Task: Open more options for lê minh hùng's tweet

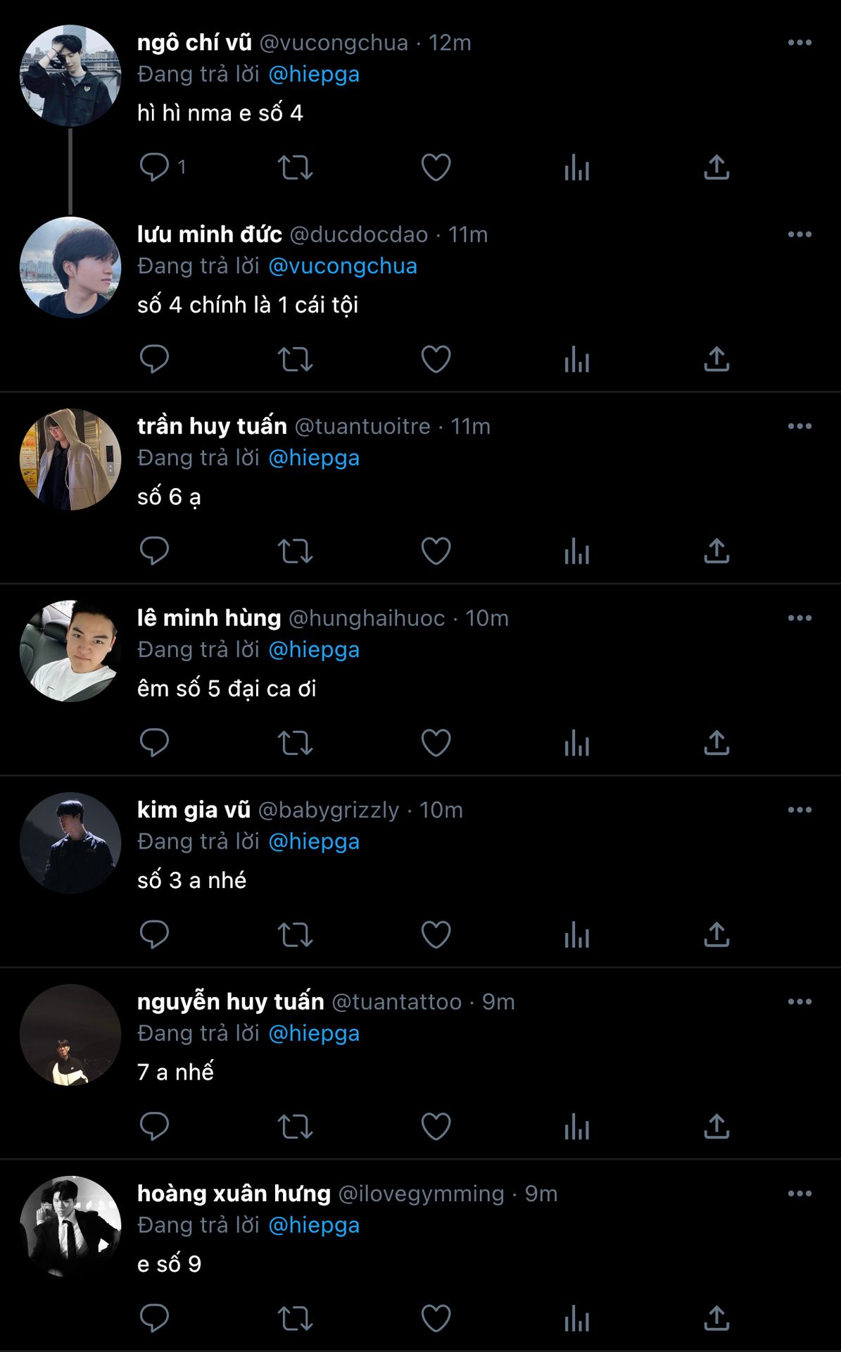Action: 799,618
